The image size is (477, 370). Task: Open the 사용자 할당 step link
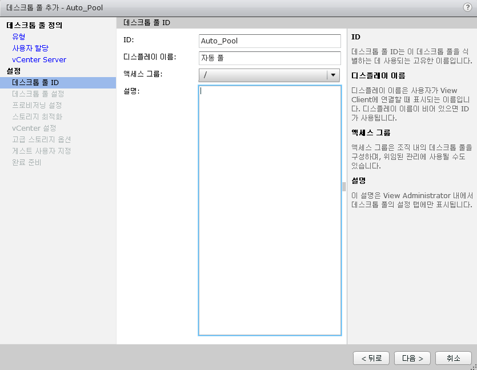[x=30, y=48]
